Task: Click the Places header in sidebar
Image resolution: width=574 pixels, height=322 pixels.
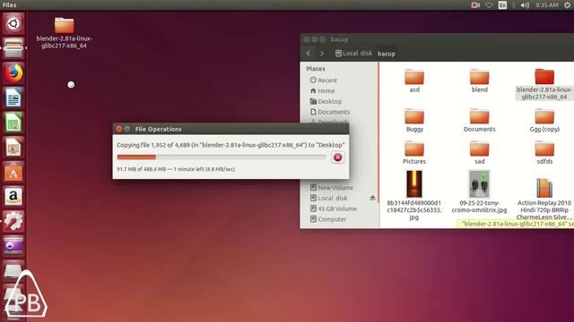Action: (x=316, y=69)
